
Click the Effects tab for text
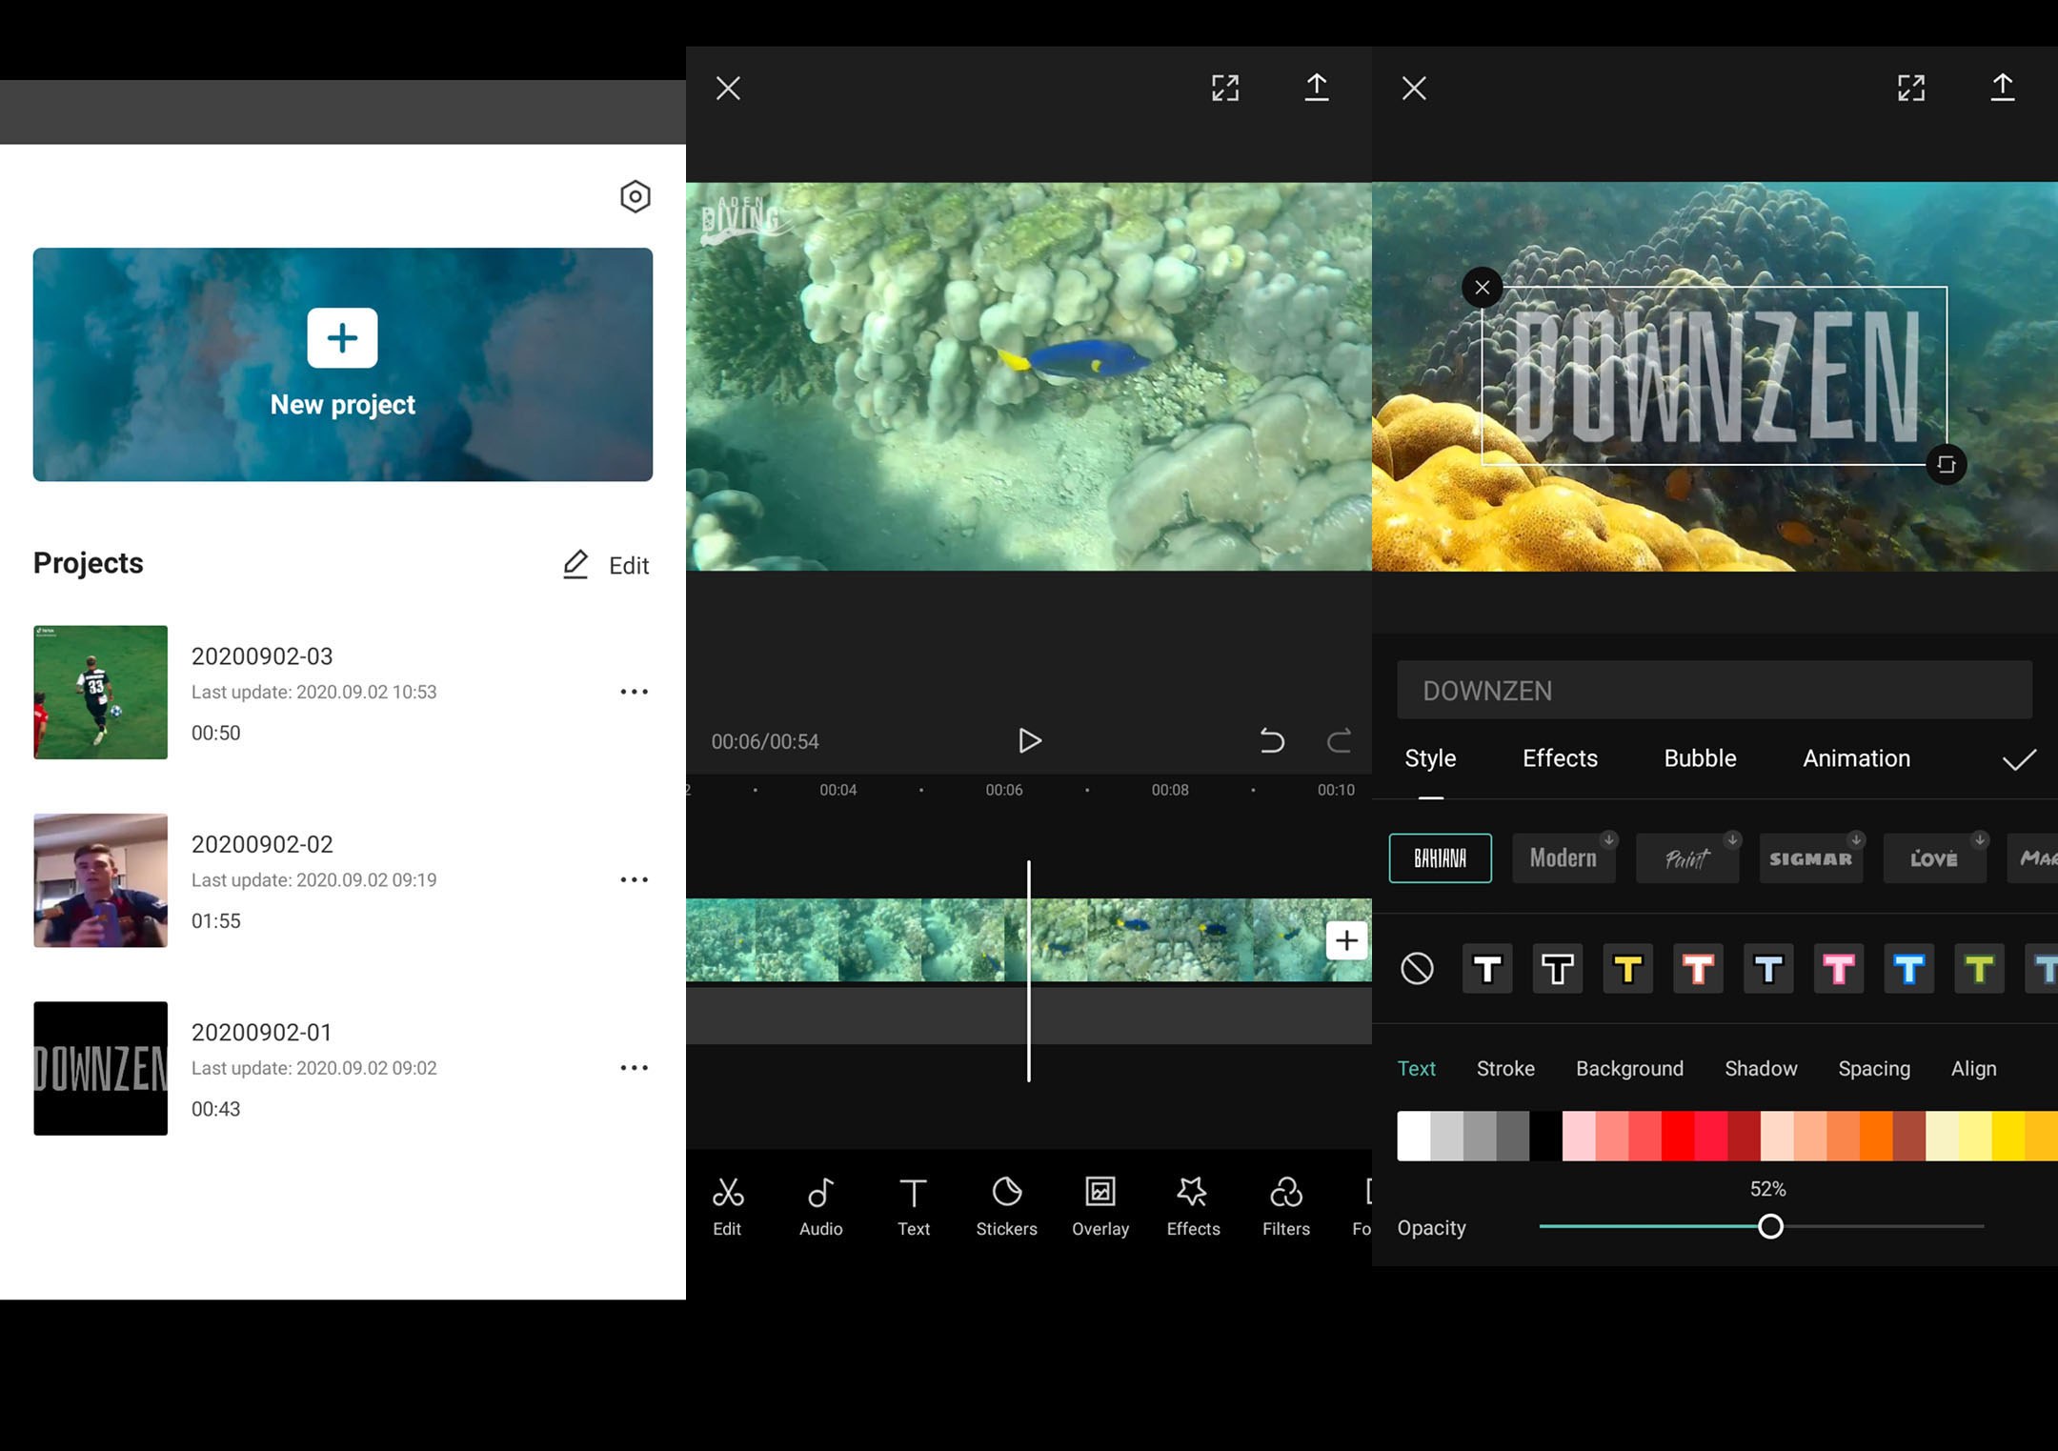pos(1561,756)
